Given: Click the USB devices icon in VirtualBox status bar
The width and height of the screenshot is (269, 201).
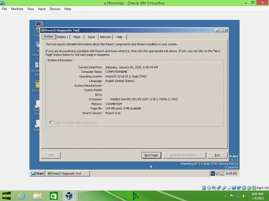Looking at the screenshot, I should click(224, 188).
